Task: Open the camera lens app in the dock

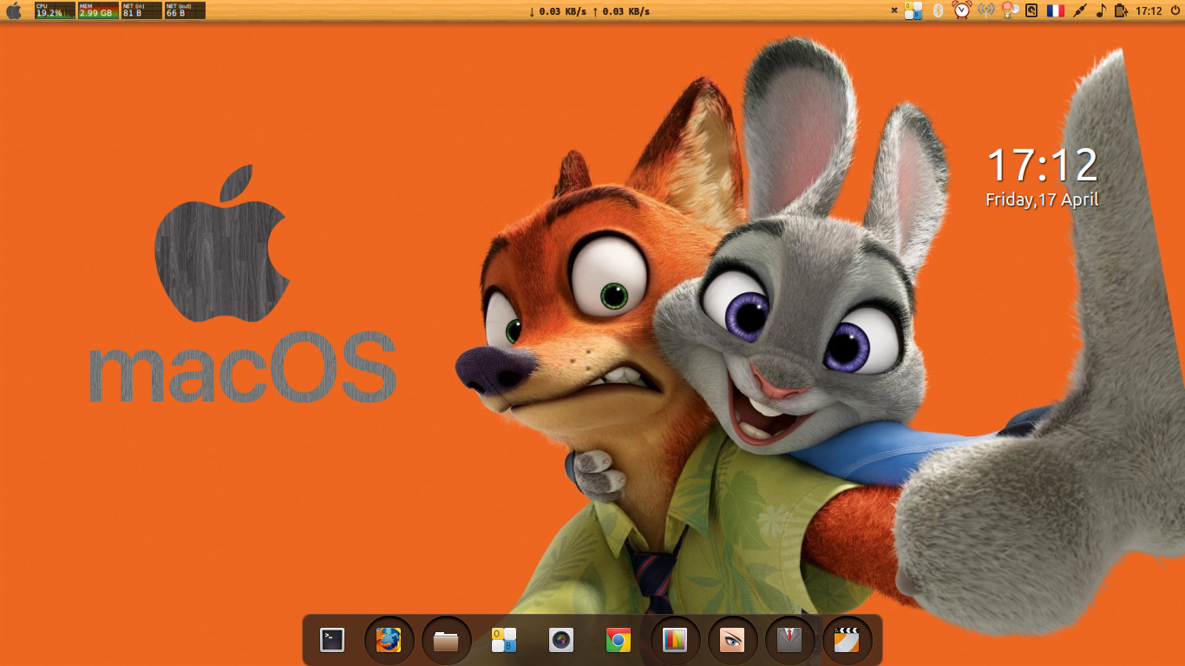Action: click(x=561, y=640)
